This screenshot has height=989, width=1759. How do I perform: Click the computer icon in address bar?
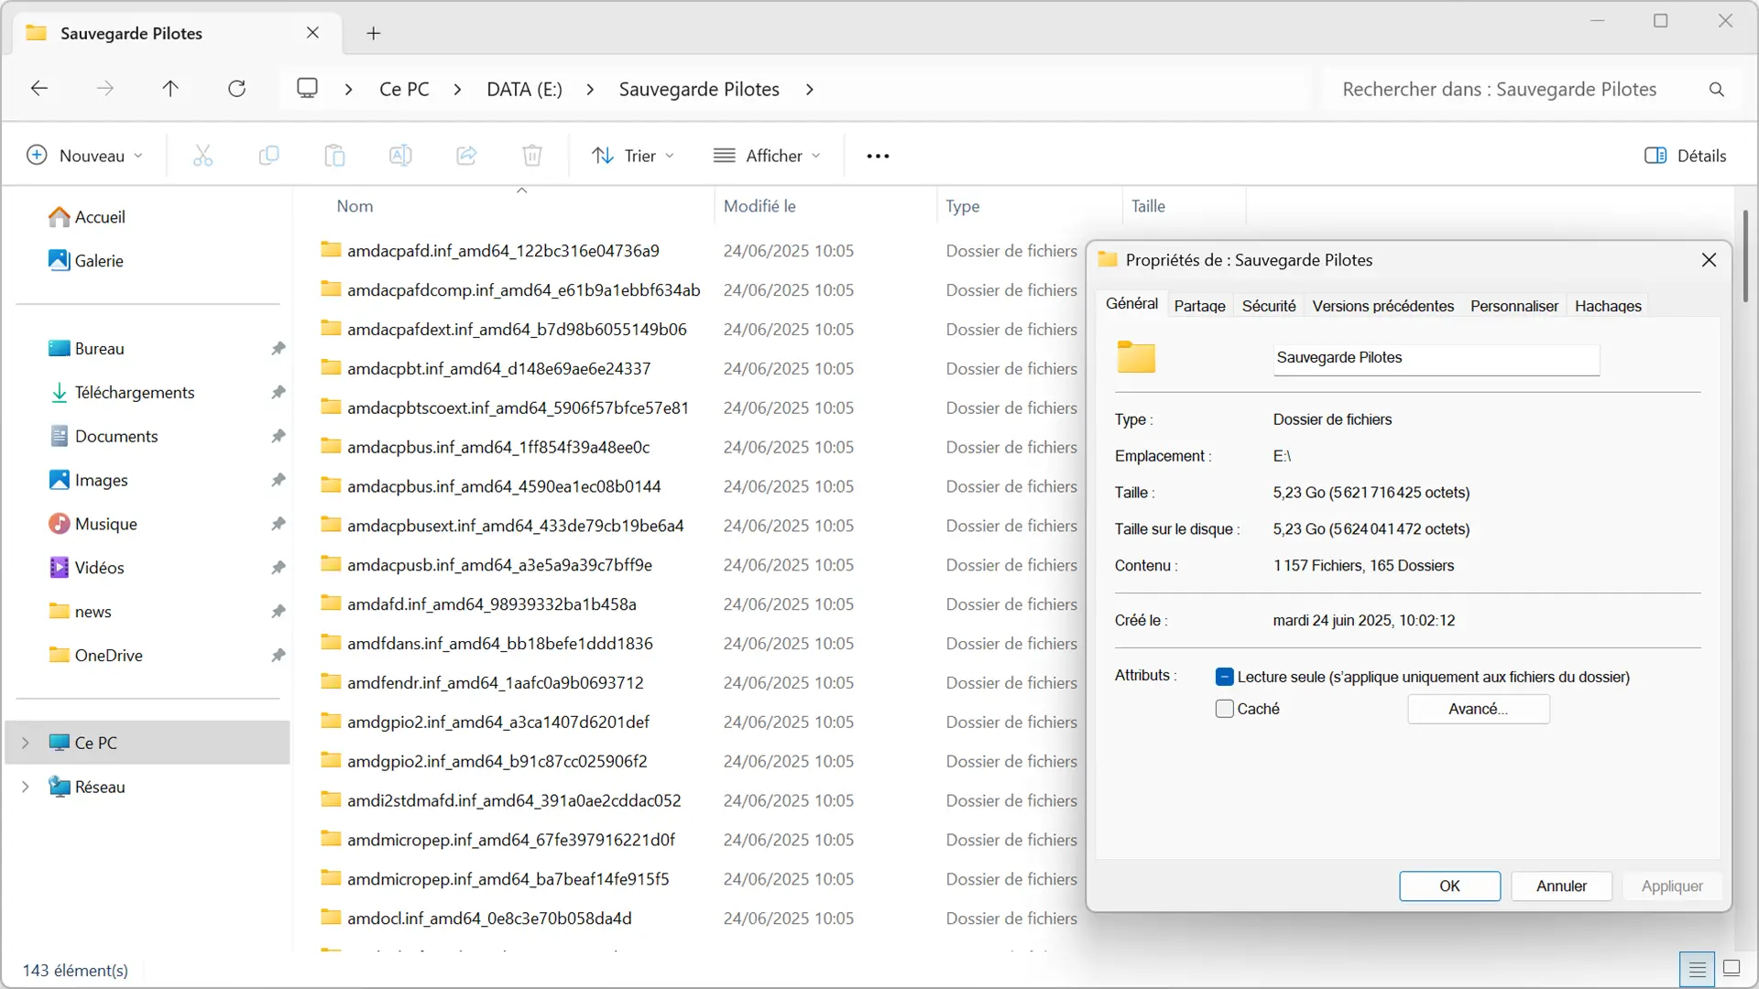(307, 89)
